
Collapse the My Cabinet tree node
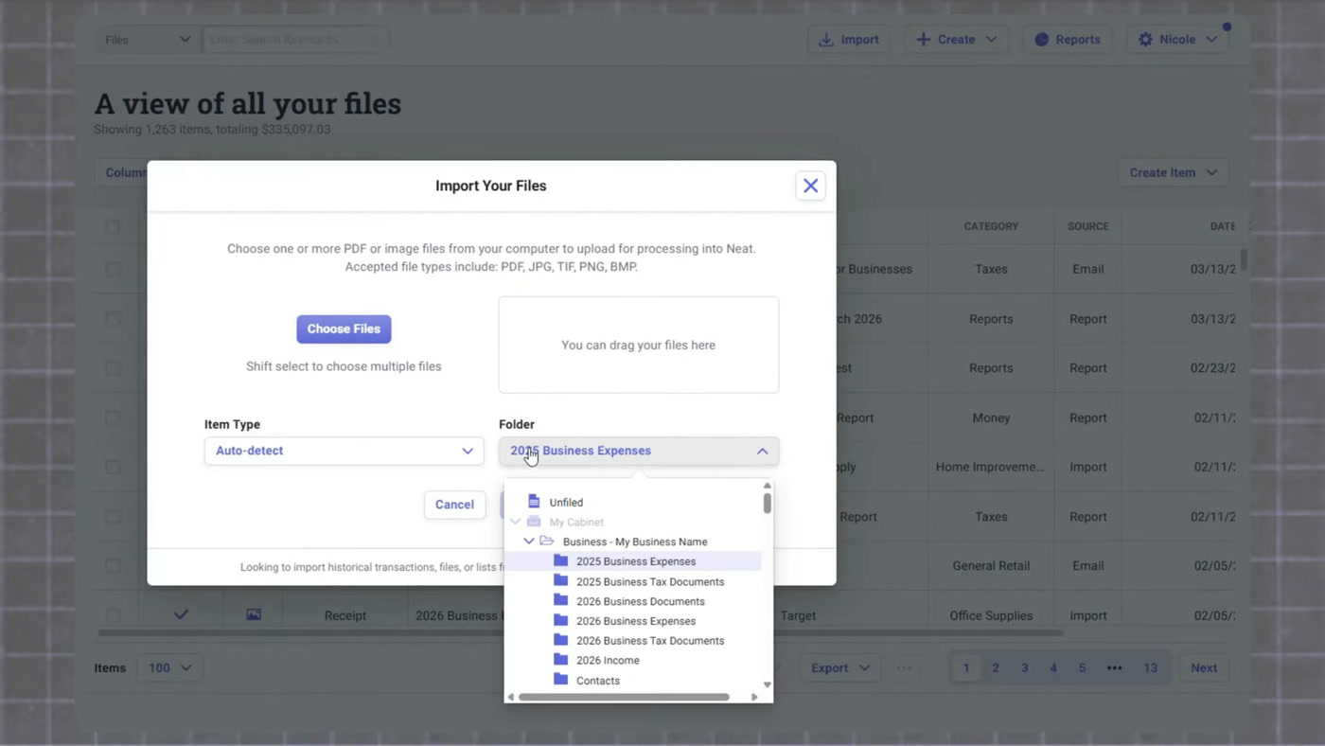coord(515,522)
